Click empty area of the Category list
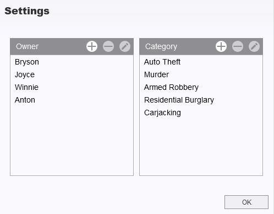The height and width of the screenshot is (214, 274). [x=201, y=147]
